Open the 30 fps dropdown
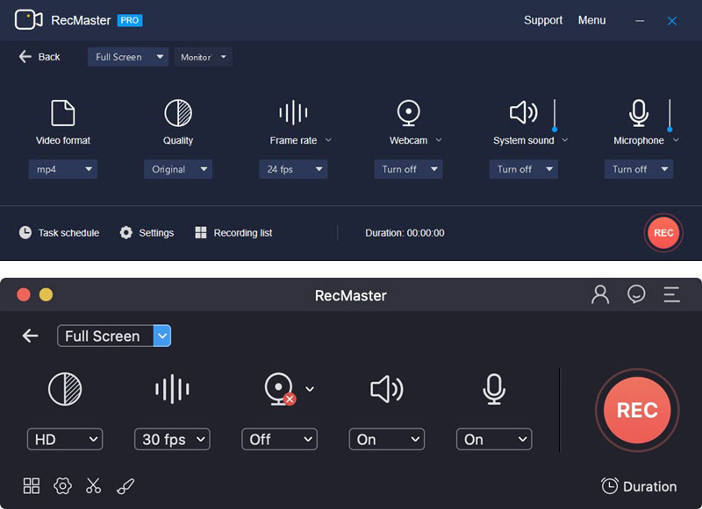The height and width of the screenshot is (509, 702). click(x=172, y=439)
